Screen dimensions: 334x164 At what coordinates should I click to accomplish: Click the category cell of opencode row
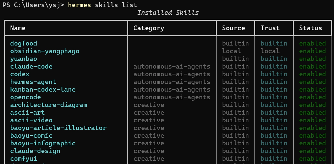coord(172,97)
